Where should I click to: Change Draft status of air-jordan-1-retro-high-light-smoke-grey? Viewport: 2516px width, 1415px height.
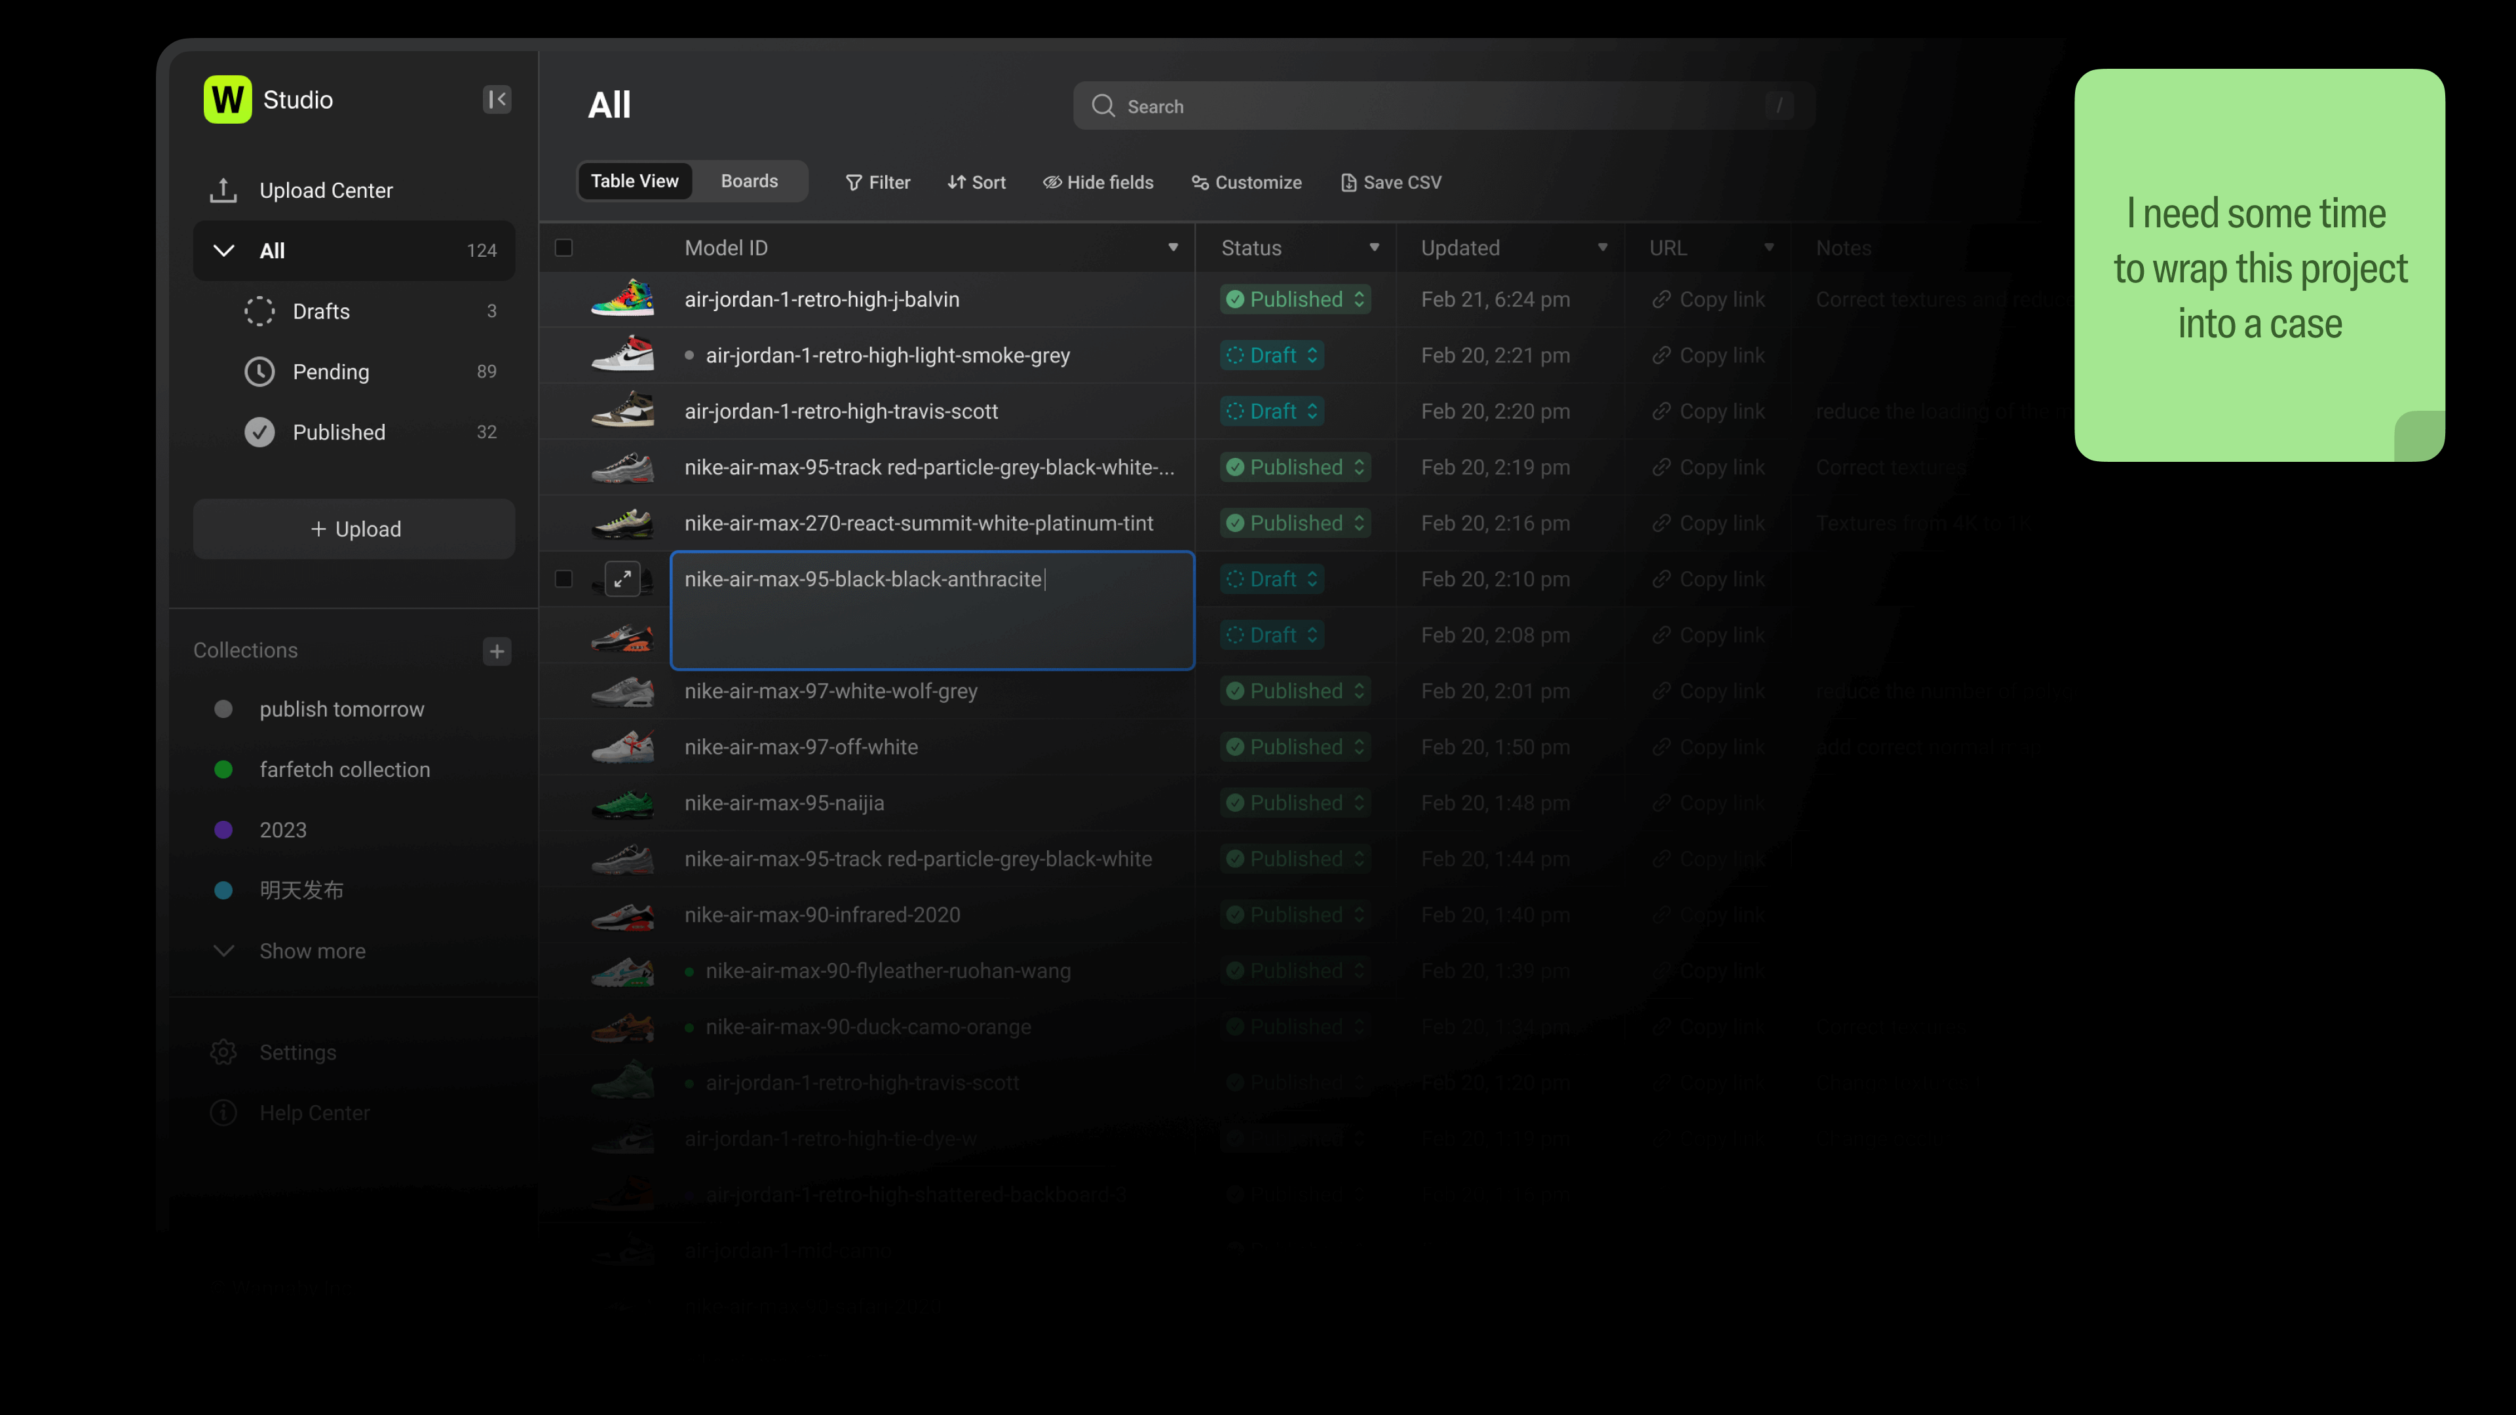tap(1272, 356)
